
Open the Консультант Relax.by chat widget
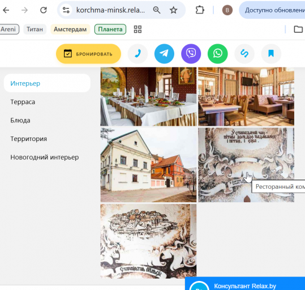click(x=245, y=284)
